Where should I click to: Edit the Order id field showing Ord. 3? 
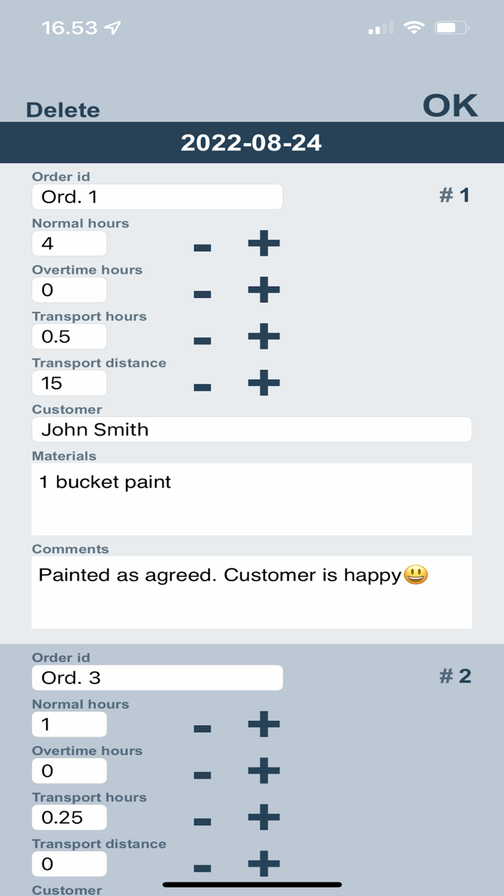coord(157,677)
